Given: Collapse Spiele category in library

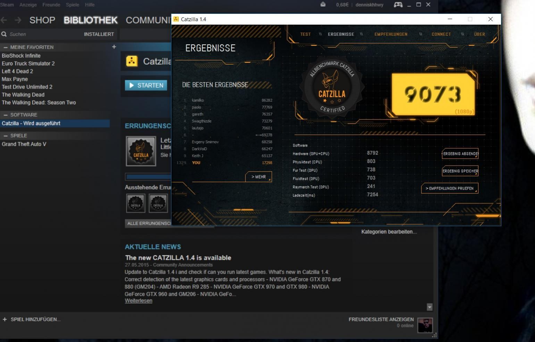Looking at the screenshot, I should [x=6, y=136].
